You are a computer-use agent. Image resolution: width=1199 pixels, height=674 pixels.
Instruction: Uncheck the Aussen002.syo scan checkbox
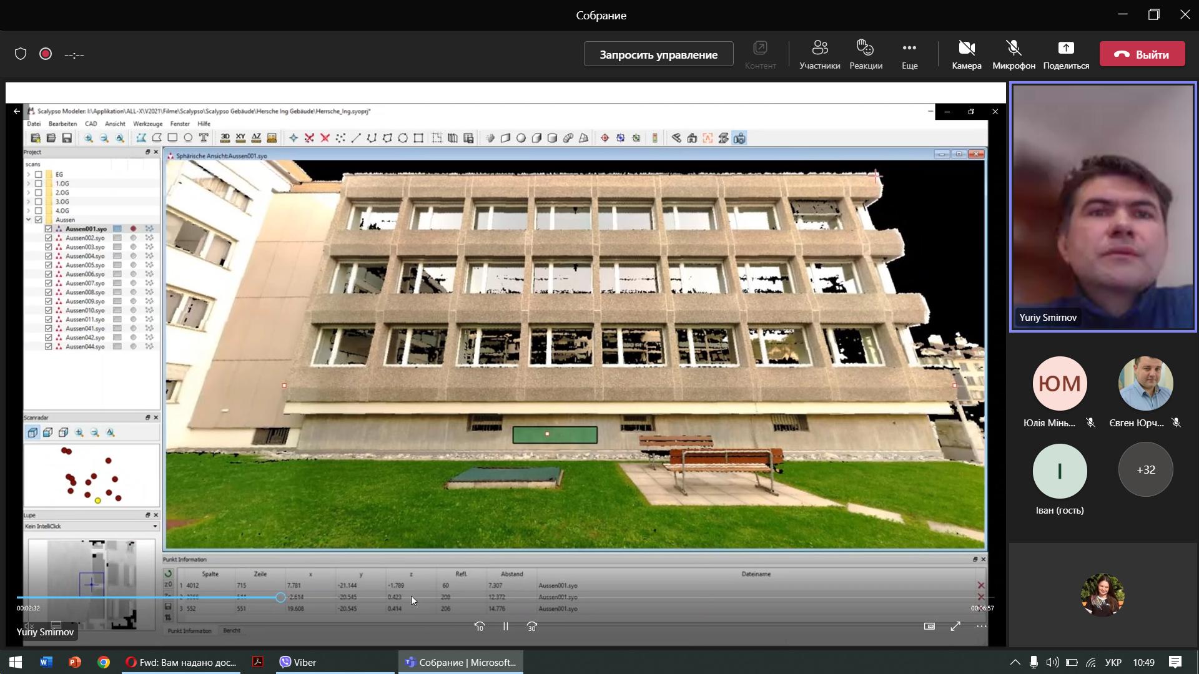(49, 238)
